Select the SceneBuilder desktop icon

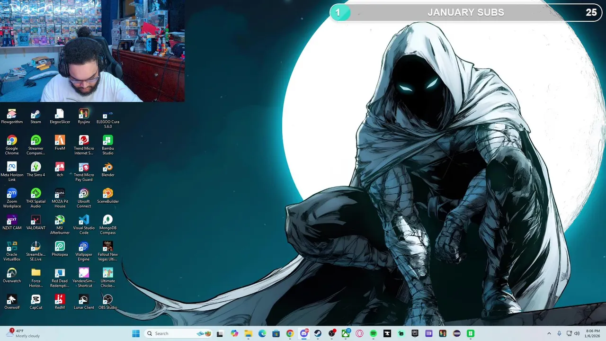107,196
